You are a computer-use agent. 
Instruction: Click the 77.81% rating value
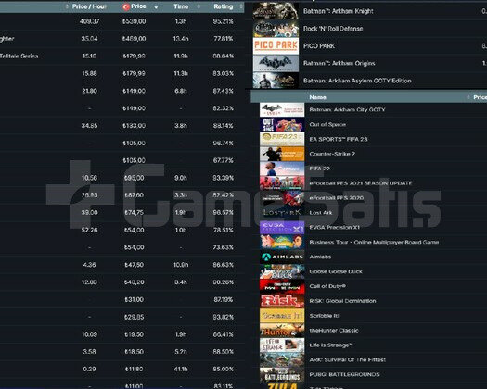[x=223, y=39]
